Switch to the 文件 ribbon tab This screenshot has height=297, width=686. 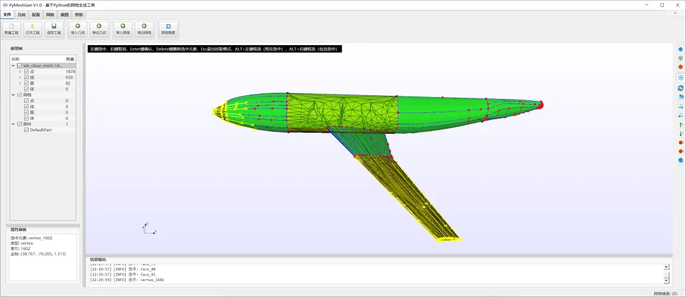[7, 15]
